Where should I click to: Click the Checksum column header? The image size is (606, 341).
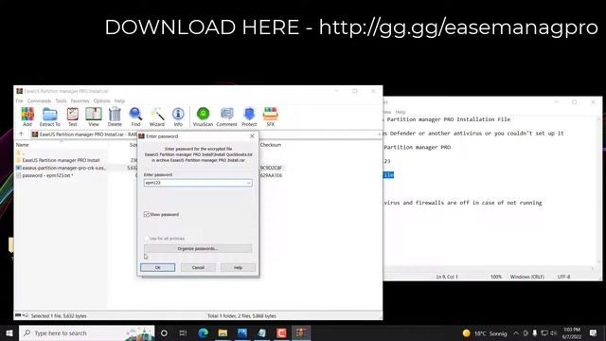(271, 145)
